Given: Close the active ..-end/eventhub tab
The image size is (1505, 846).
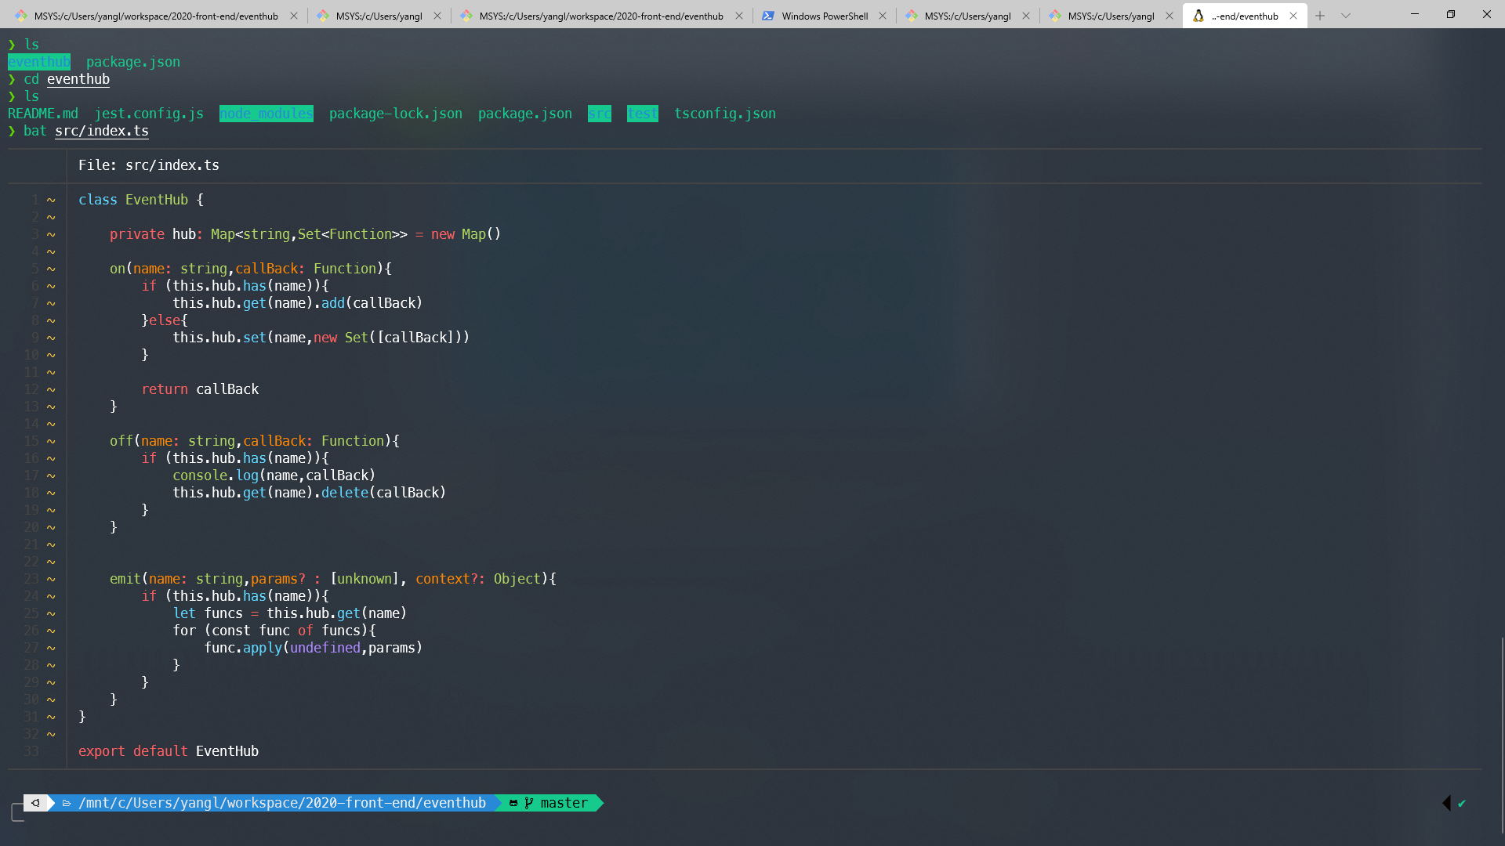Looking at the screenshot, I should point(1293,16).
